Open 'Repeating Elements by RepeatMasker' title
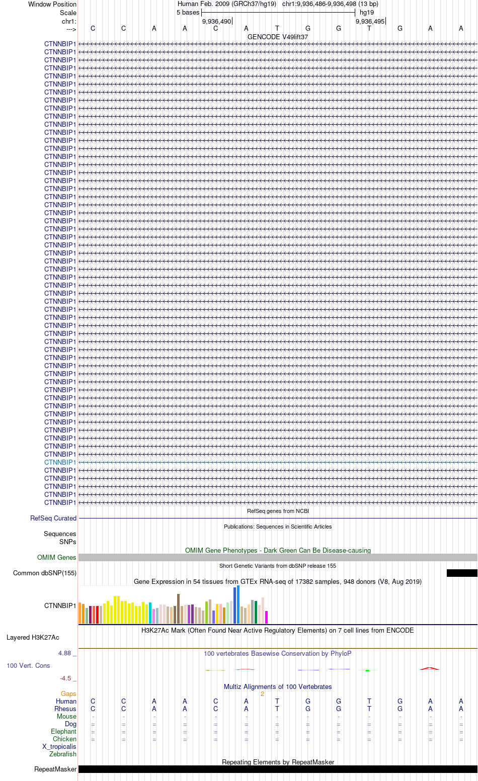 (x=278, y=762)
